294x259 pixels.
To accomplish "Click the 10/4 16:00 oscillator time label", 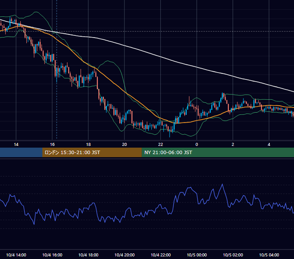I will click(52, 255).
